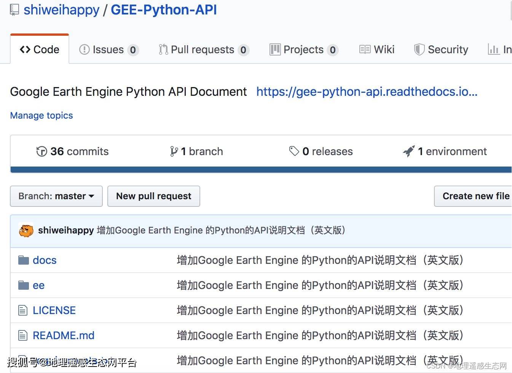Image resolution: width=512 pixels, height=373 pixels.
Task: Open the shiweihappy owner link
Action: point(61,10)
